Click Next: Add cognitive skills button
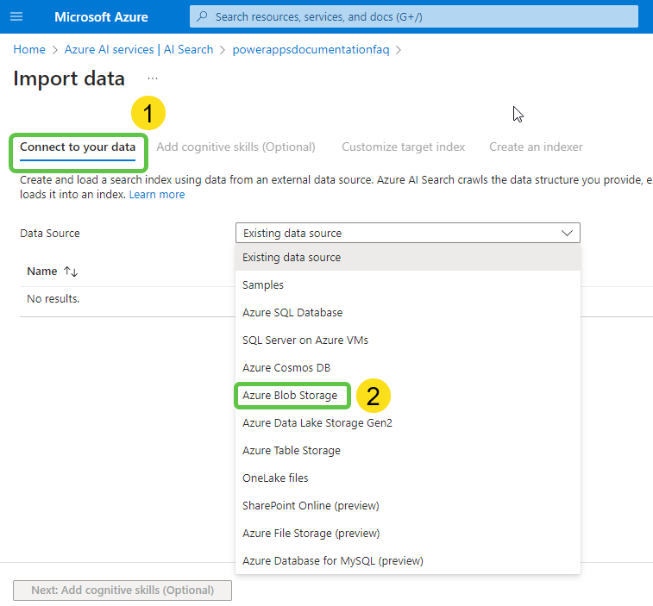 (122, 590)
